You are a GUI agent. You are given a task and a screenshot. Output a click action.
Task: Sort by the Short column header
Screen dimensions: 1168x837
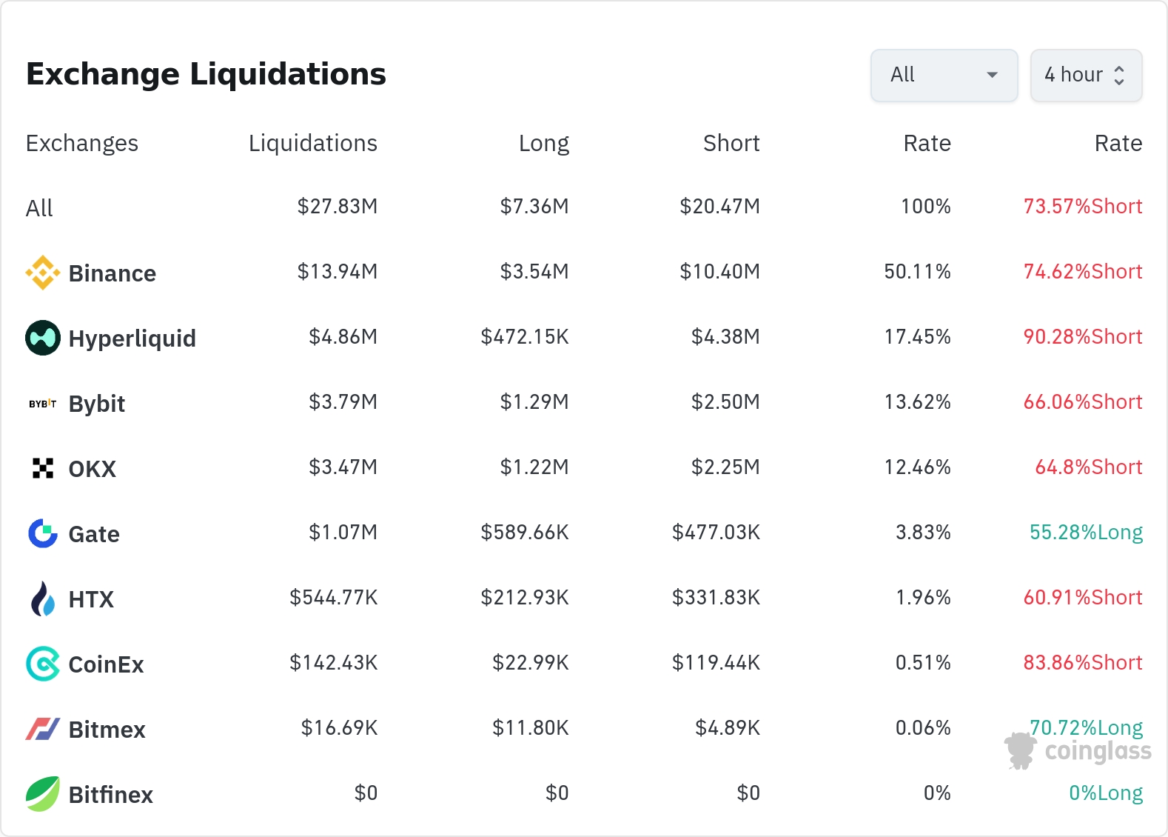click(731, 143)
